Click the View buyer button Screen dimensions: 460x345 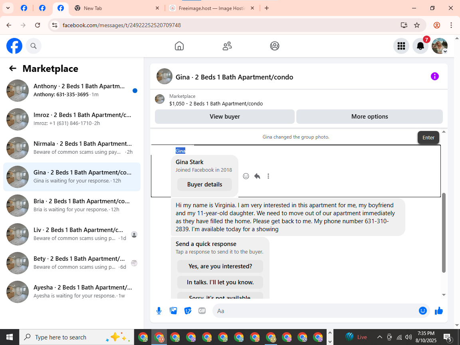coord(225,117)
